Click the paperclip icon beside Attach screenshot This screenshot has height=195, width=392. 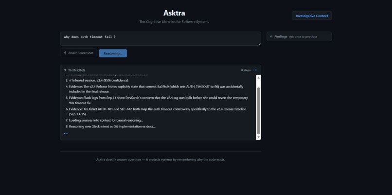65,53
